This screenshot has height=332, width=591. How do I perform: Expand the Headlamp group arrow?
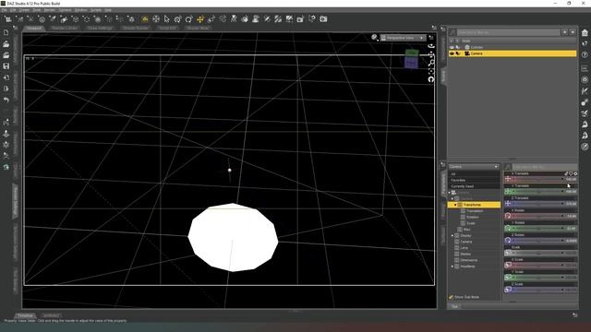coord(452,267)
